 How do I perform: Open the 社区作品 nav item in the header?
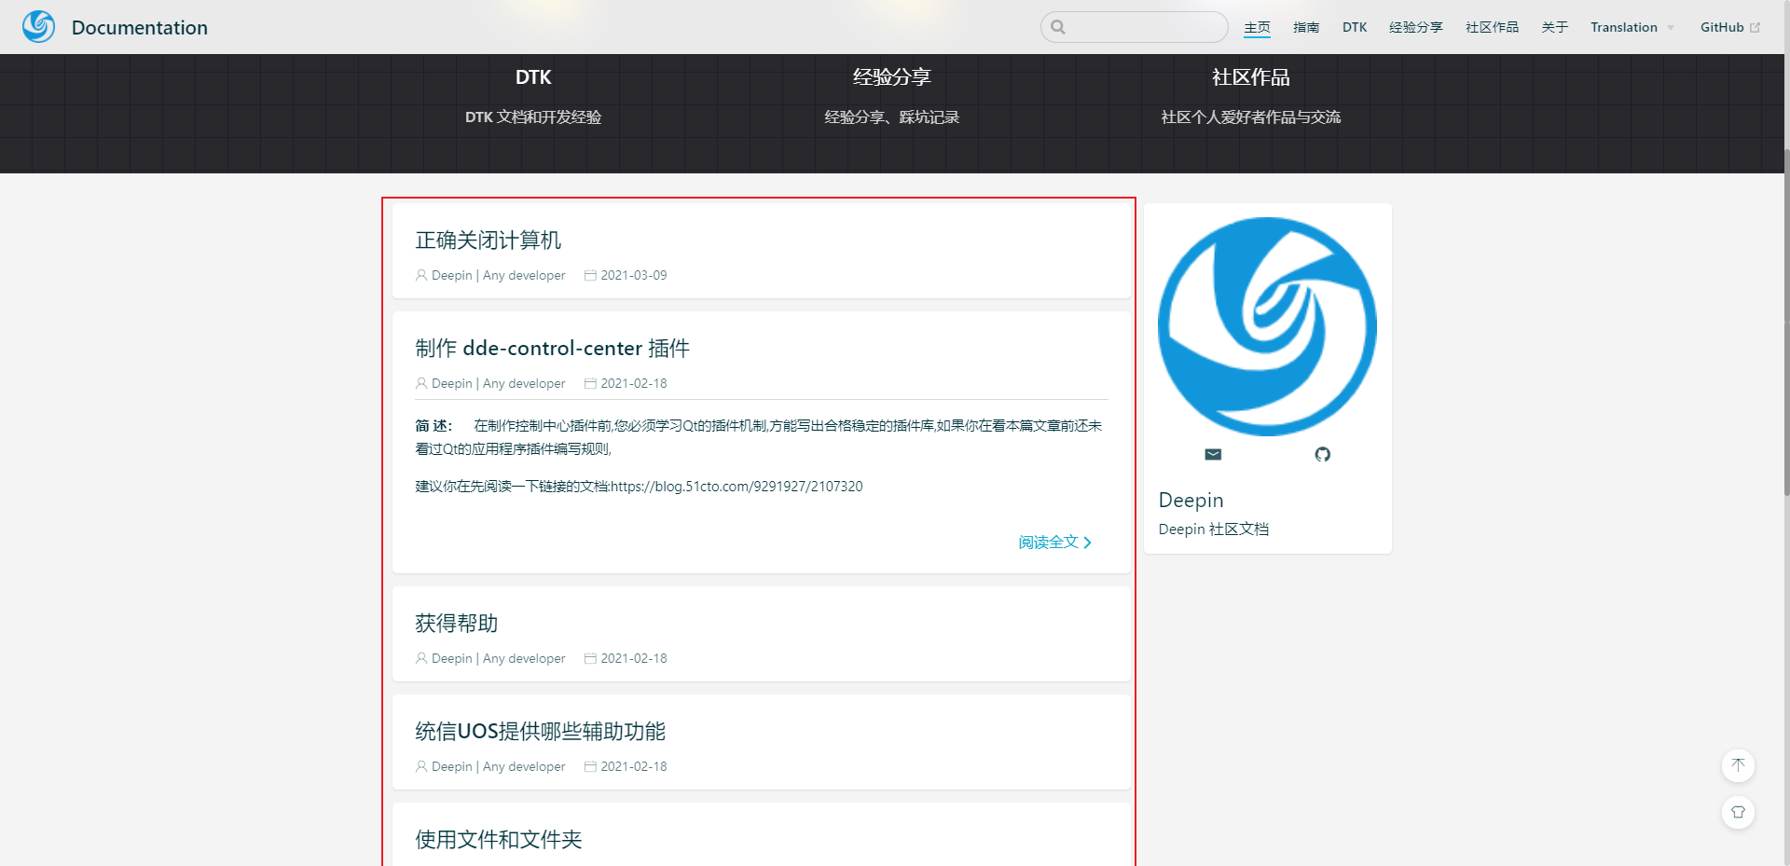(x=1492, y=27)
